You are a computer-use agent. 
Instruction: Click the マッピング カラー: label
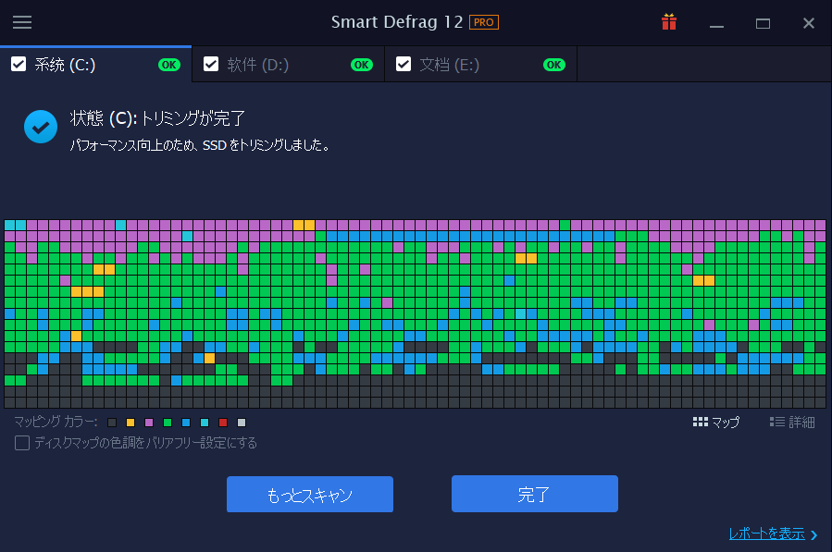click(x=56, y=422)
